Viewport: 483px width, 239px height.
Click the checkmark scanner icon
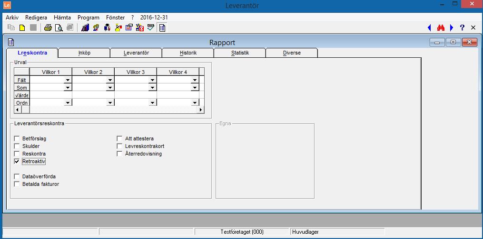(x=151, y=28)
